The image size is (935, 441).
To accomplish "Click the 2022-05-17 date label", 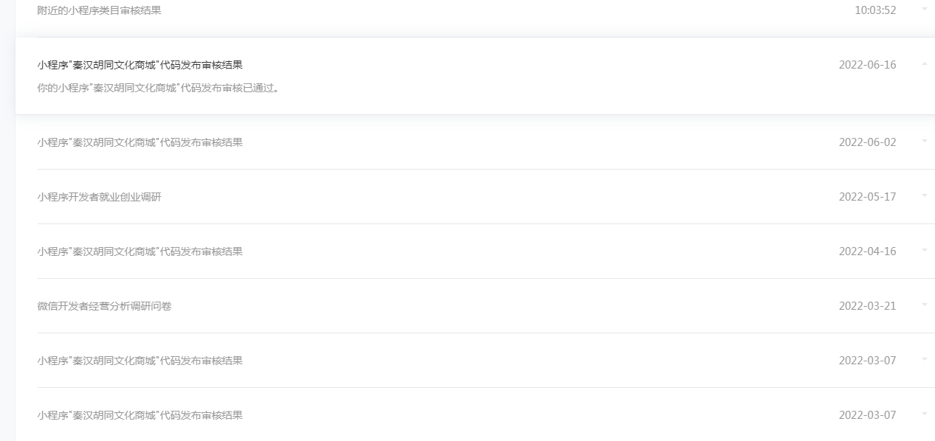I will point(867,197).
